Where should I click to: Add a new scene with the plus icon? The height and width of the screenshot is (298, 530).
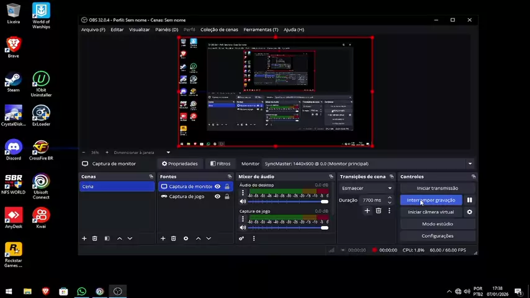click(x=84, y=238)
